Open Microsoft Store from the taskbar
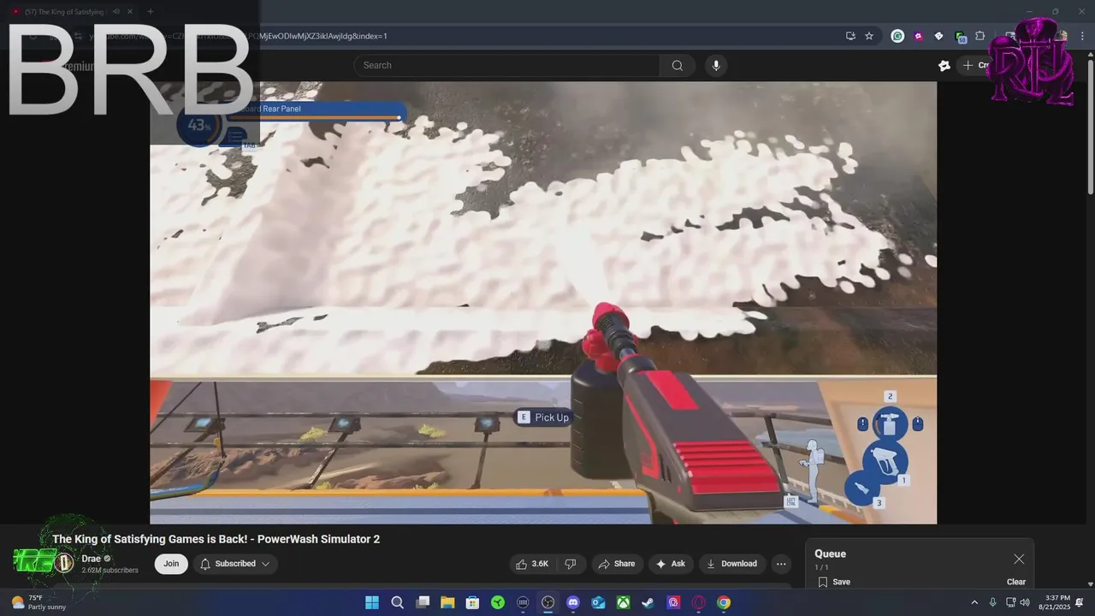Viewport: 1095px width, 616px height. tap(472, 602)
